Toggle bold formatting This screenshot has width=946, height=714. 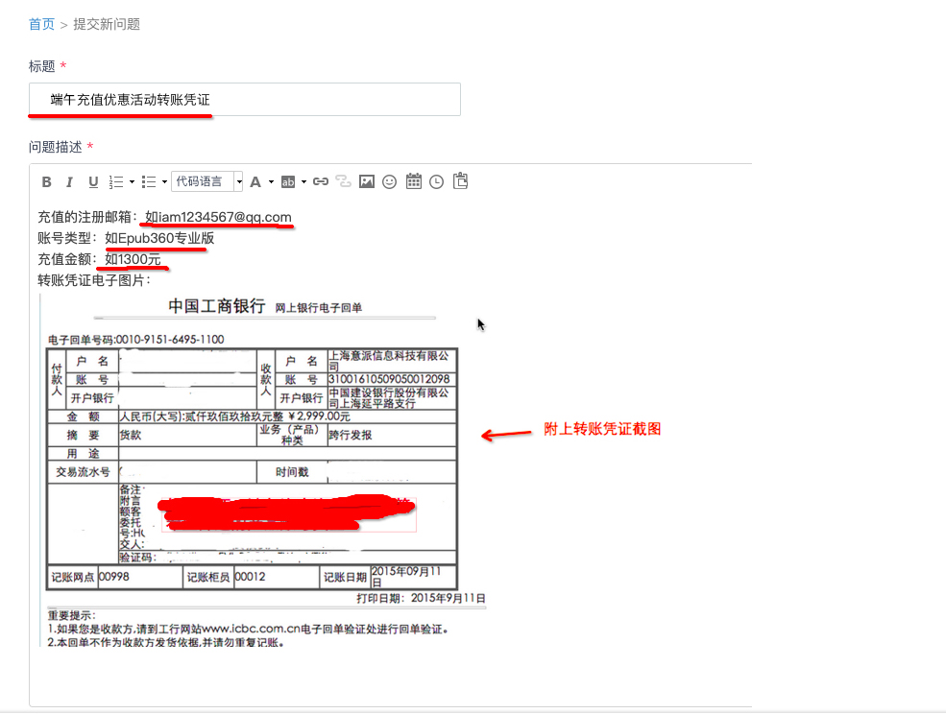(45, 180)
